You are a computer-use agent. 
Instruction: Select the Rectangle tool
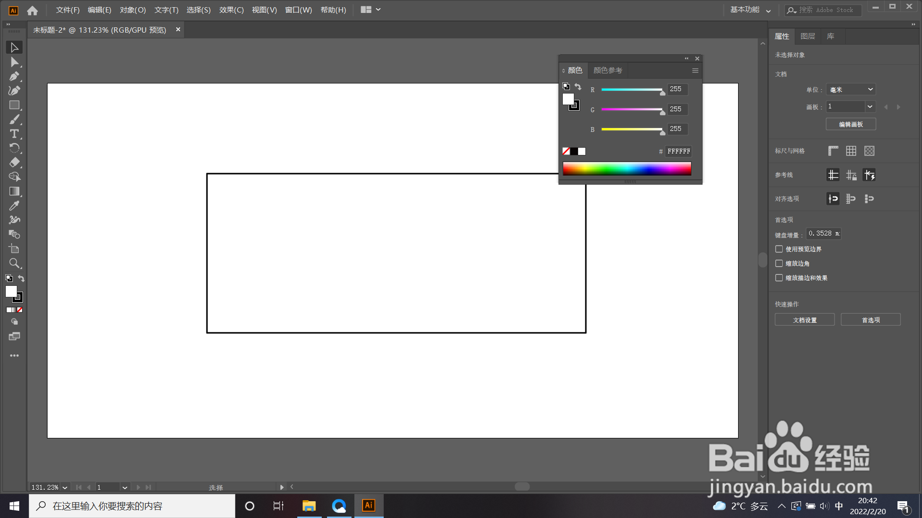point(14,105)
